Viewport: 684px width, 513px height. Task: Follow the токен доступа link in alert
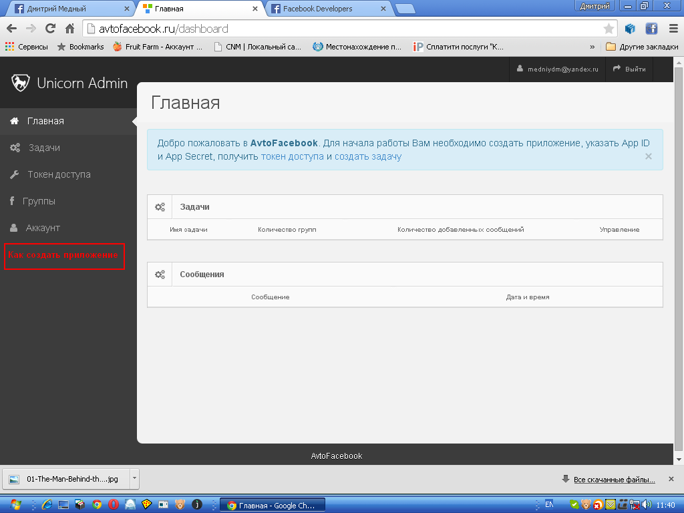(x=293, y=156)
